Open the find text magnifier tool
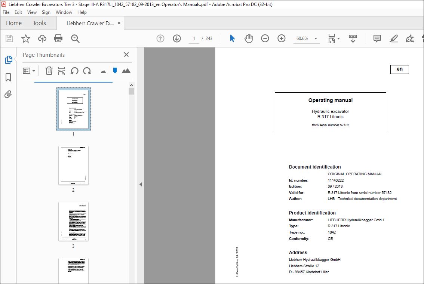Image resolution: width=424 pixels, height=284 pixels. click(x=75, y=38)
